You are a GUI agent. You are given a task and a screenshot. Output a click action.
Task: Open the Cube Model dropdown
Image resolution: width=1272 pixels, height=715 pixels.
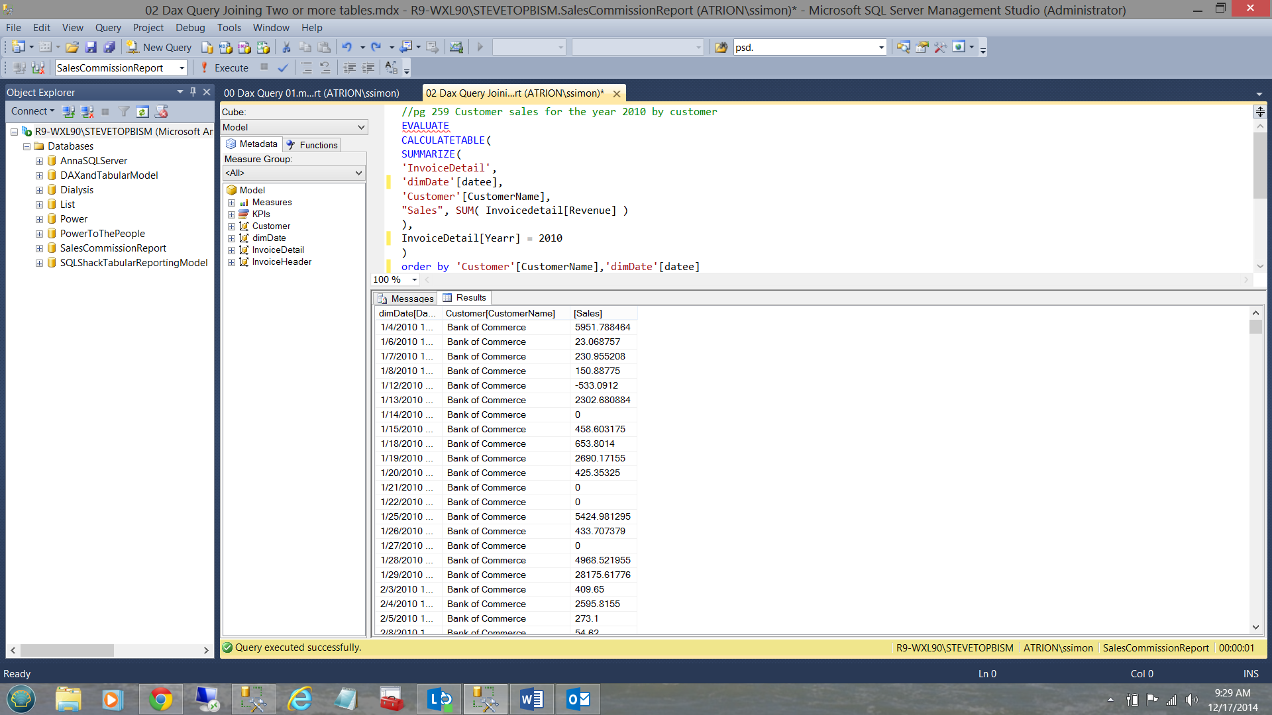click(x=361, y=127)
